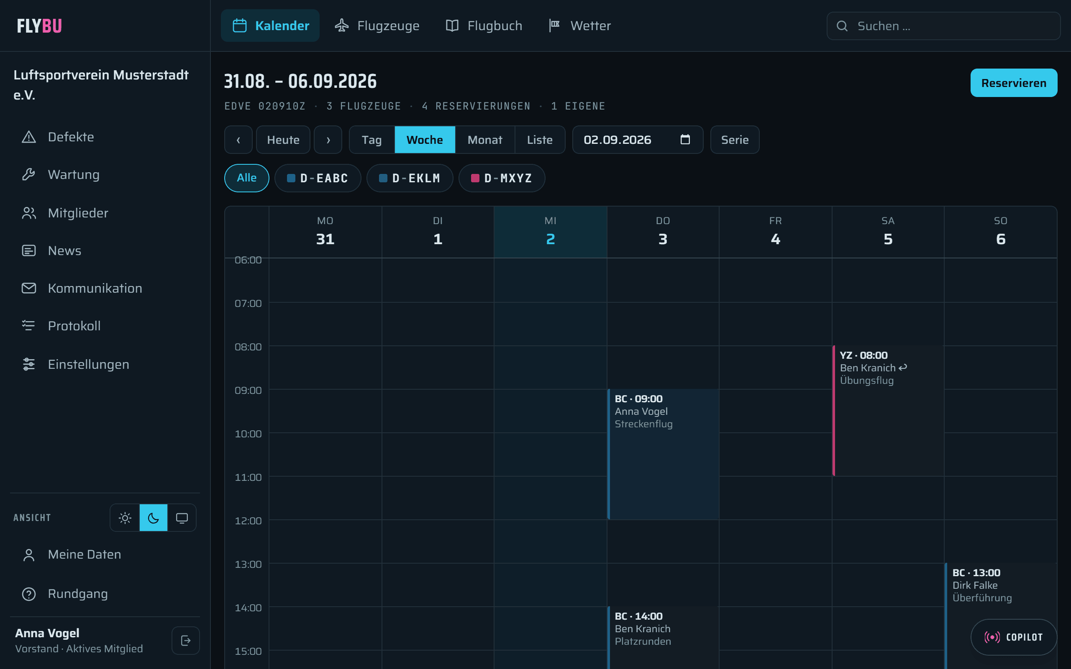This screenshot has width=1071, height=669.
Task: Open Dirk Falke Überführung reservation on Sunday
Action: [x=1001, y=616]
